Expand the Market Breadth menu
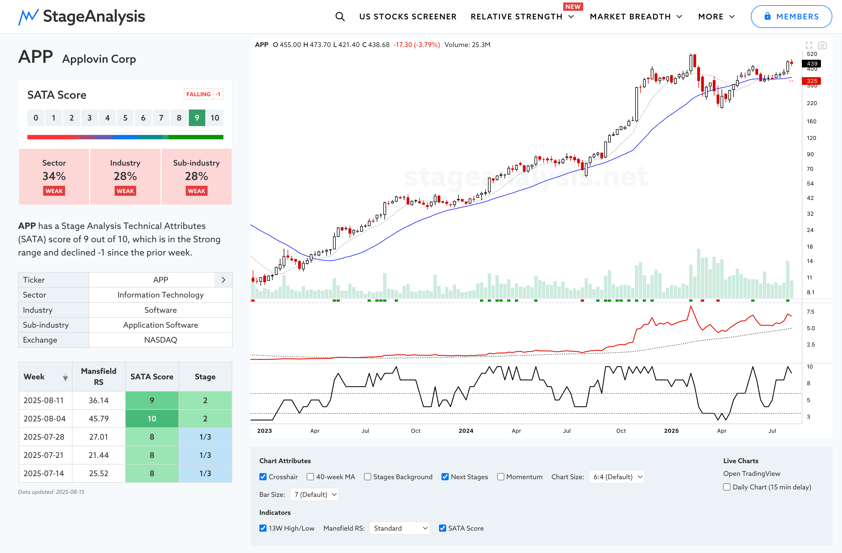The width and height of the screenshot is (842, 553). 636,17
